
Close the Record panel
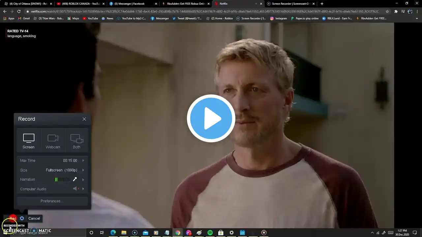tap(84, 119)
